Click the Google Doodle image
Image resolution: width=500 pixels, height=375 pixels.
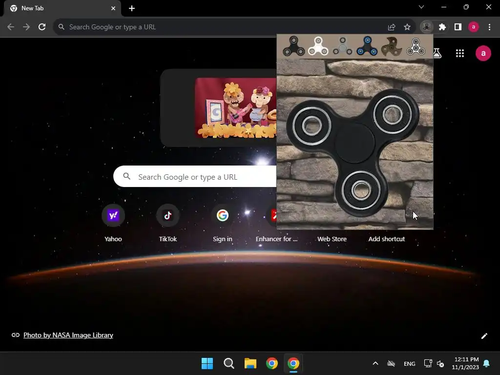(x=236, y=108)
